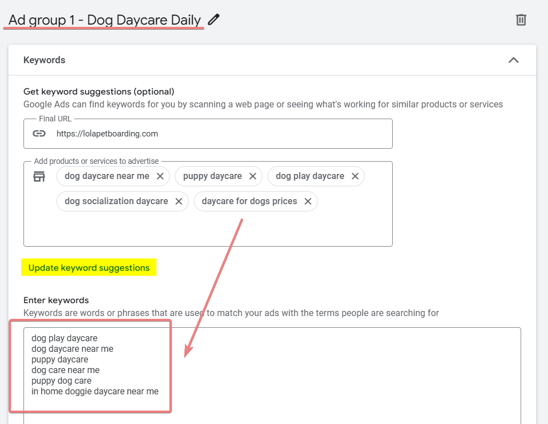The image size is (548, 424).
Task: Click the Keywords section header
Action: (44, 60)
